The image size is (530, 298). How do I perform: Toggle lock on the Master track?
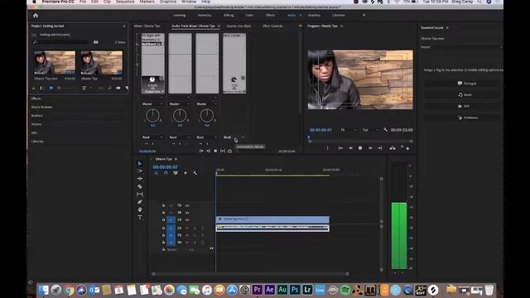point(164,249)
